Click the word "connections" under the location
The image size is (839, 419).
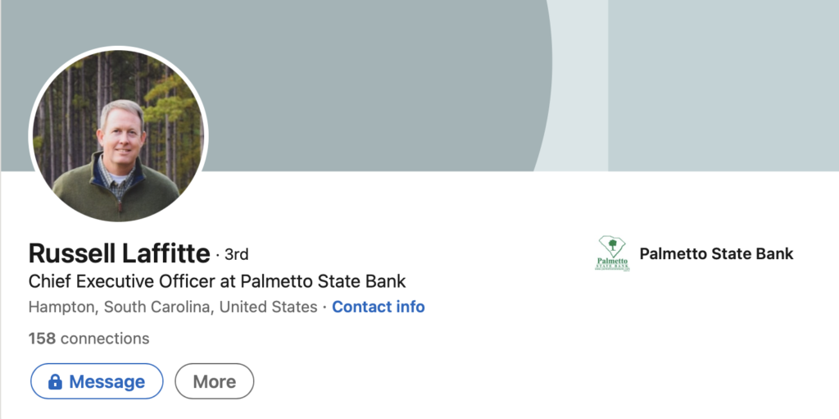point(105,338)
